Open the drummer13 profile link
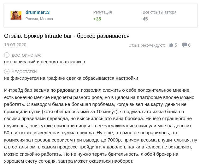Viewport: 200px width, 168px height. (x=38, y=12)
